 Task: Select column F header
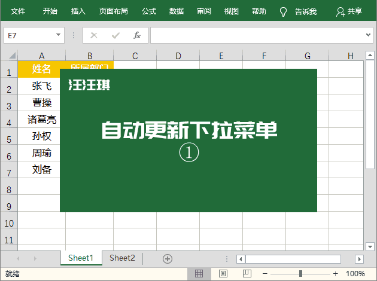(264, 56)
